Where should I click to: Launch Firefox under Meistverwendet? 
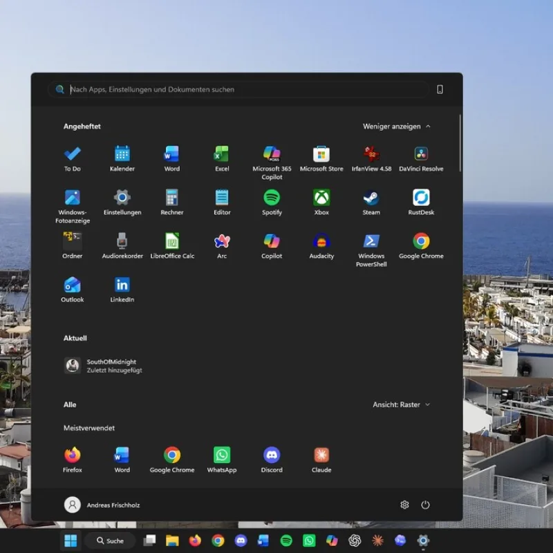coord(73,460)
